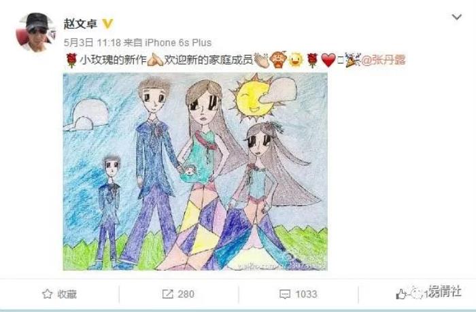Image resolution: width=476 pixels, height=312 pixels.
Task: Click the rose emoji at post start
Action: (71, 60)
